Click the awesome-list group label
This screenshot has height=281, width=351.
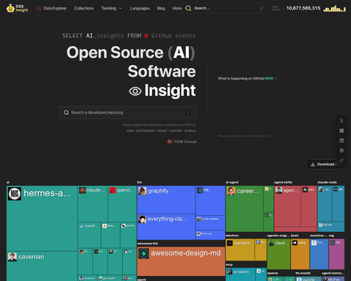(148, 244)
